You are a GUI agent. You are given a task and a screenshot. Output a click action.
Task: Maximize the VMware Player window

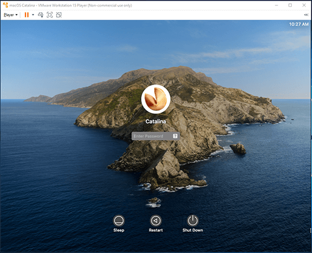coord(290,5)
